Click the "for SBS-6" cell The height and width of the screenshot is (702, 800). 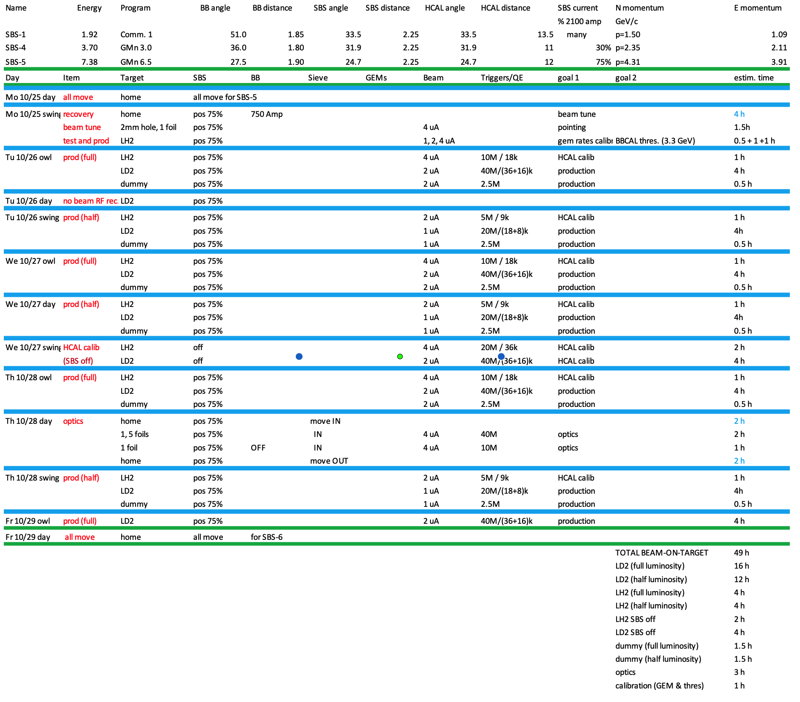pos(267,537)
